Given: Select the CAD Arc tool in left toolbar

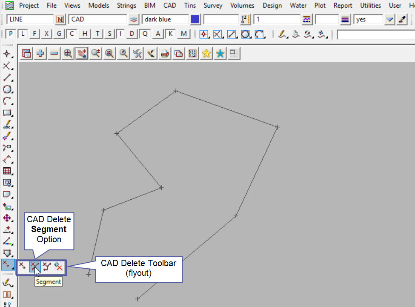Looking at the screenshot, I should (x=7, y=101).
